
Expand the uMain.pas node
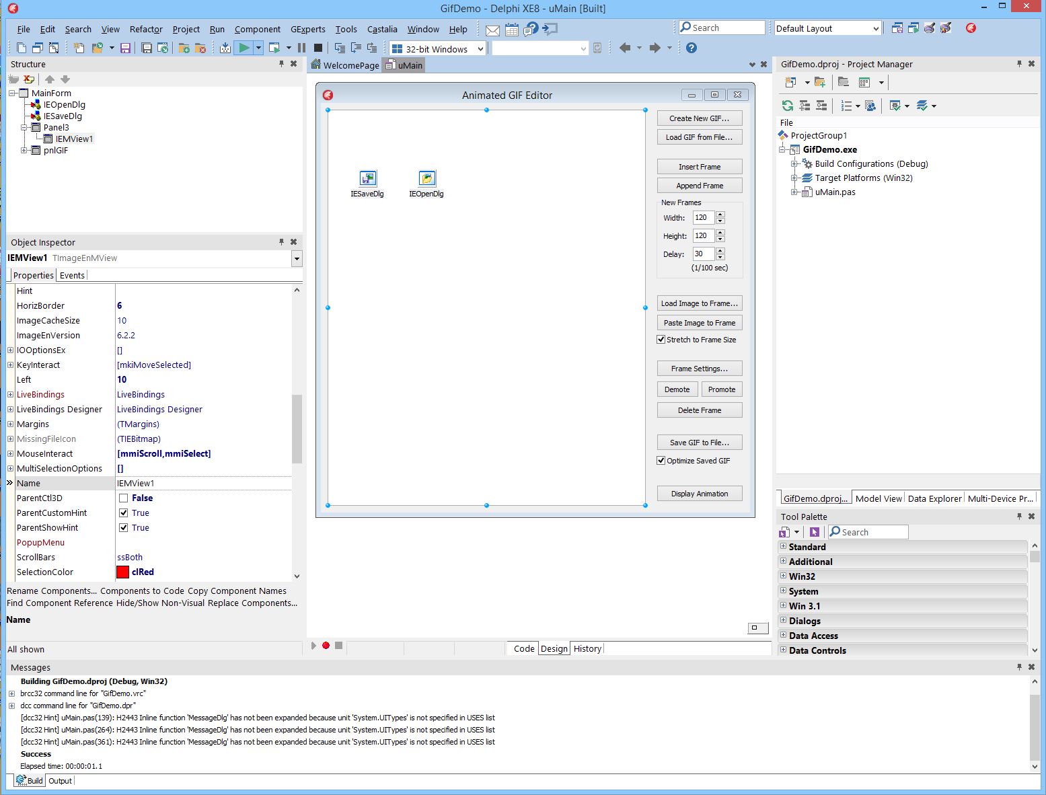pos(794,192)
